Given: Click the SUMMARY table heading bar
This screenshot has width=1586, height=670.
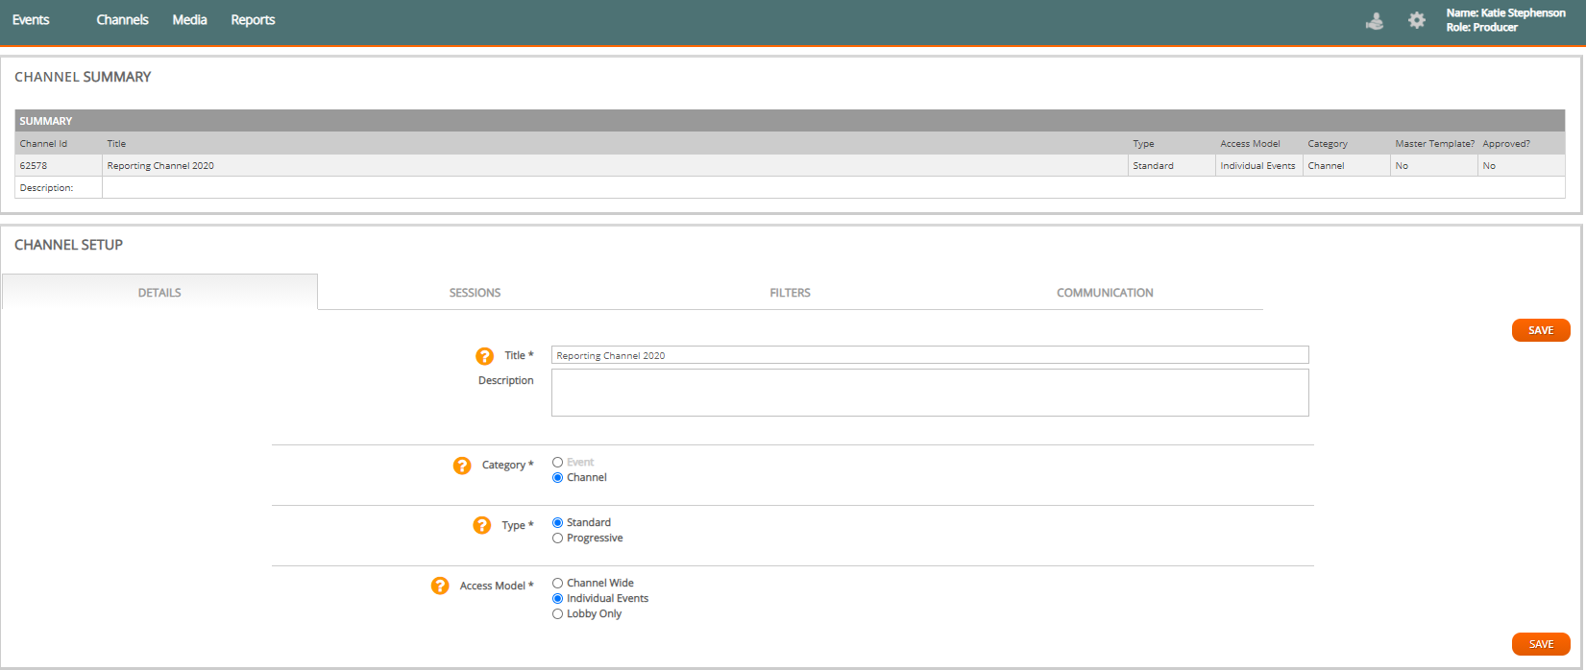Looking at the screenshot, I should [790, 121].
